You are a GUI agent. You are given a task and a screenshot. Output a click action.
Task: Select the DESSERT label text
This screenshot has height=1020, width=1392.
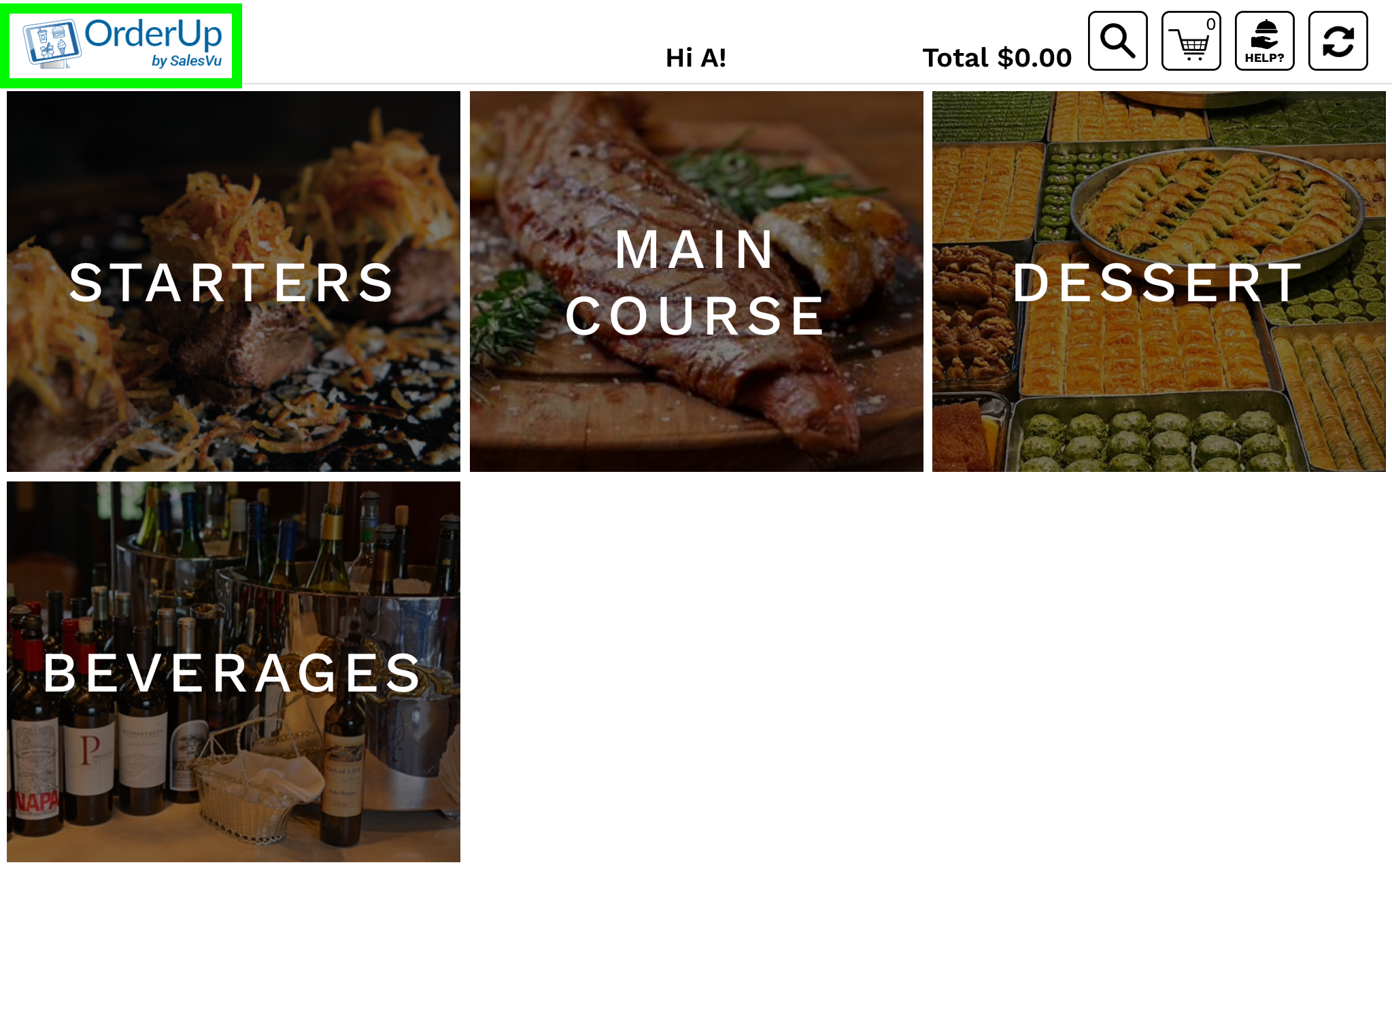tap(1158, 283)
